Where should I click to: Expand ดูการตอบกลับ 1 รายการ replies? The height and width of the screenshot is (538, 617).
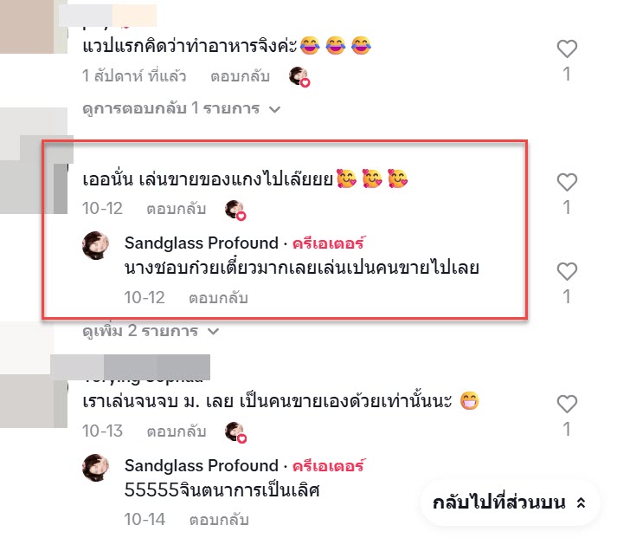[x=182, y=108]
